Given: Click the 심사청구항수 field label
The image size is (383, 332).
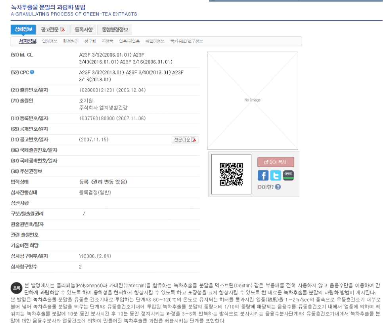Looking at the screenshot, I should [24, 267].
